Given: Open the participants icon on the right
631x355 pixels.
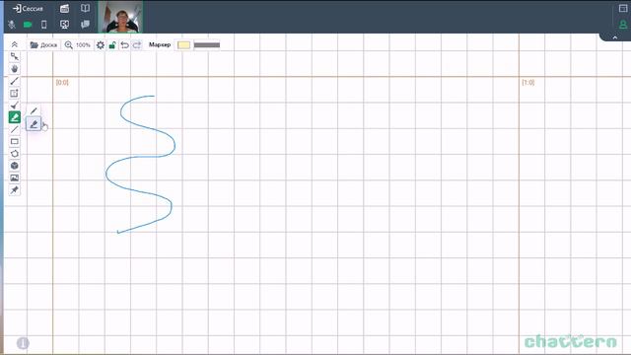Looking at the screenshot, I should tap(623, 25).
